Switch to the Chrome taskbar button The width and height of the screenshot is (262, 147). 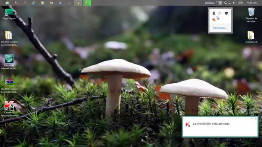78,3
